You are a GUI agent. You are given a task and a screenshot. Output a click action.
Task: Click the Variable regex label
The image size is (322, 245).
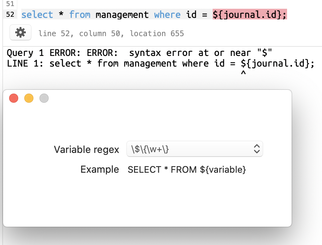pyautogui.click(x=86, y=150)
